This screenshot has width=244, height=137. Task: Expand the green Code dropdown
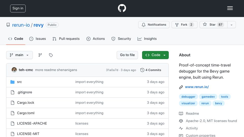(x=155, y=55)
